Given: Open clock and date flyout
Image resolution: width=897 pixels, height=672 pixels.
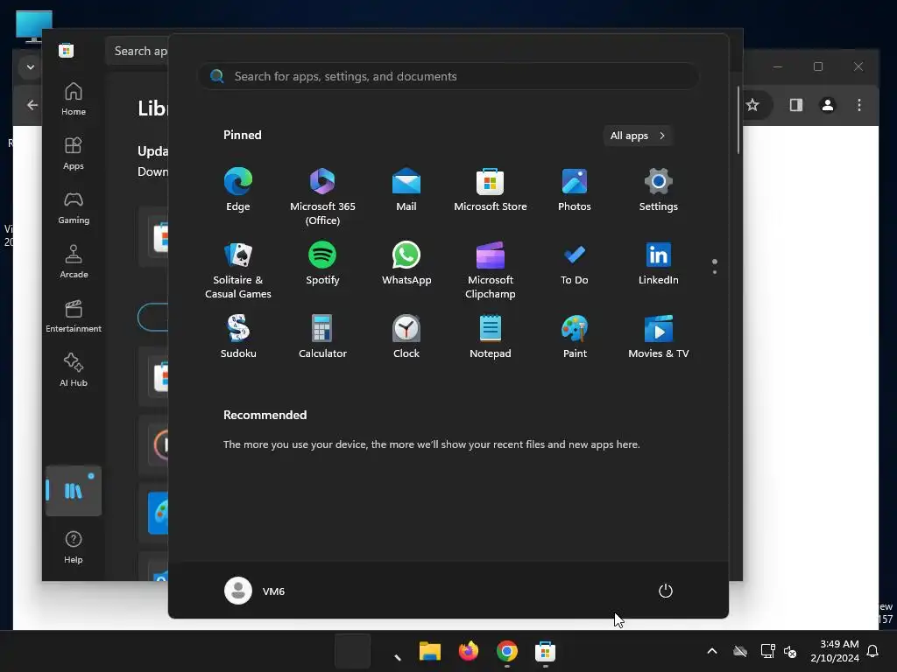Looking at the screenshot, I should [x=835, y=651].
